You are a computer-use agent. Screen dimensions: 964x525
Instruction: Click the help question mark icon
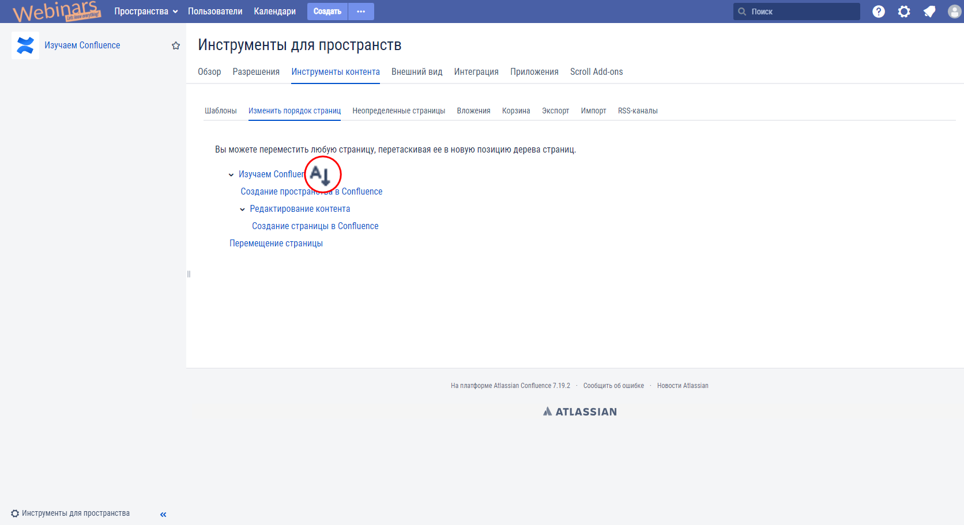pos(878,12)
